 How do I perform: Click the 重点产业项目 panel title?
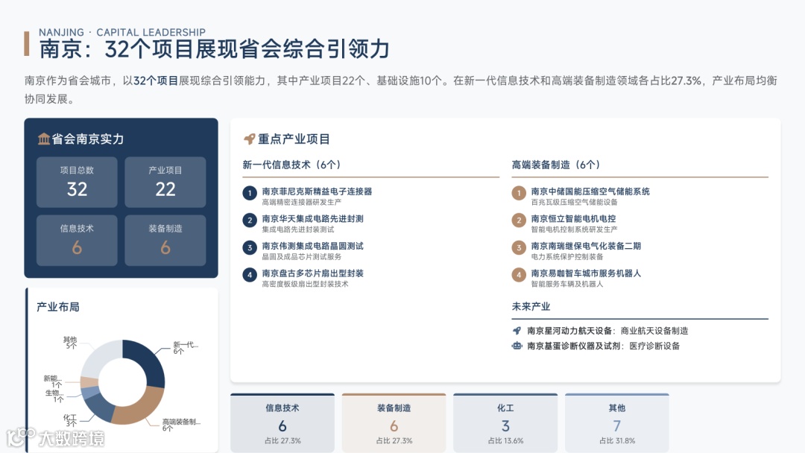coord(294,139)
